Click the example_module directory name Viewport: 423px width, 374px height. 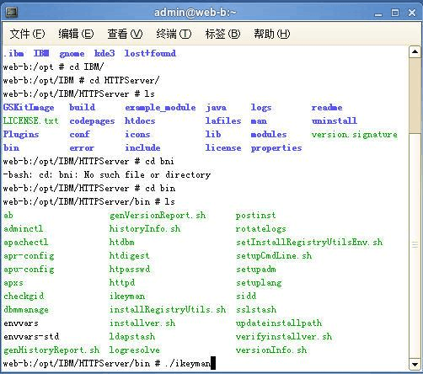point(160,108)
